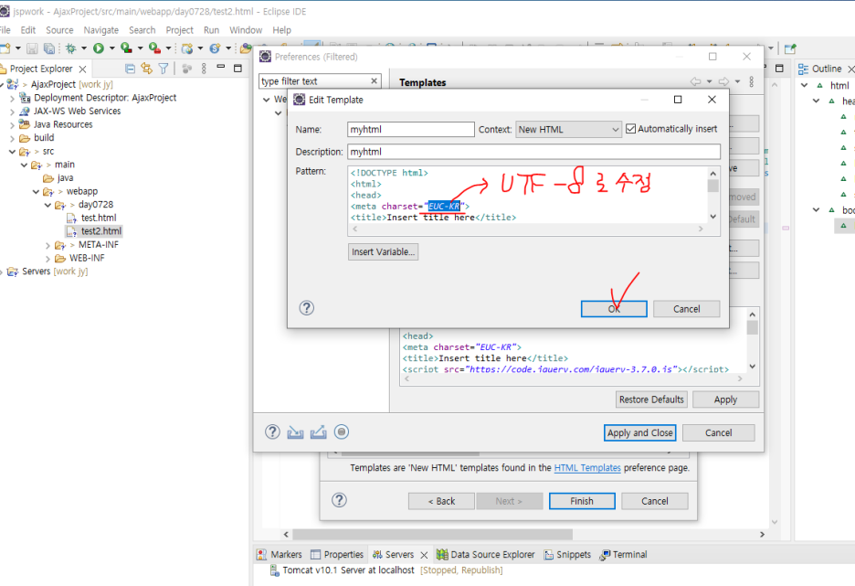Click Apply and Close in Preferences

[x=640, y=432]
